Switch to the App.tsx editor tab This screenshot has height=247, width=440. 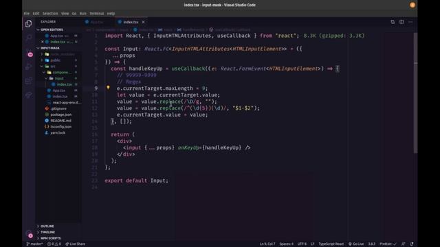click(x=96, y=22)
